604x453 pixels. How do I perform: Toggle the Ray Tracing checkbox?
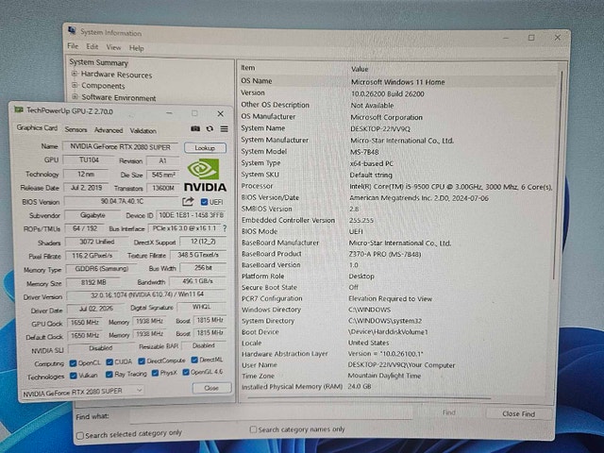109,374
